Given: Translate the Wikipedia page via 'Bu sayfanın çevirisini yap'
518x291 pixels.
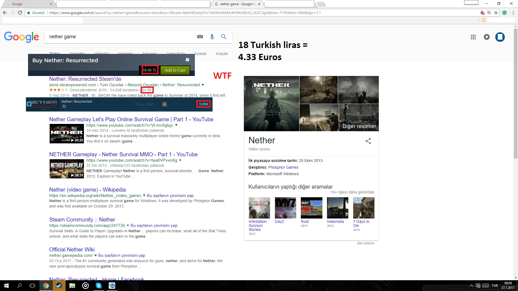Looking at the screenshot, I should (170, 196).
